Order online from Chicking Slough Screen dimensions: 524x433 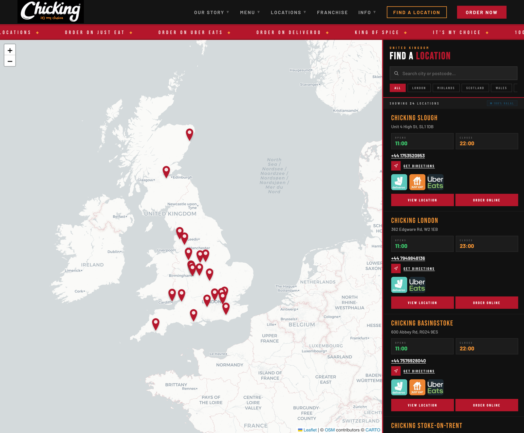pos(487,200)
